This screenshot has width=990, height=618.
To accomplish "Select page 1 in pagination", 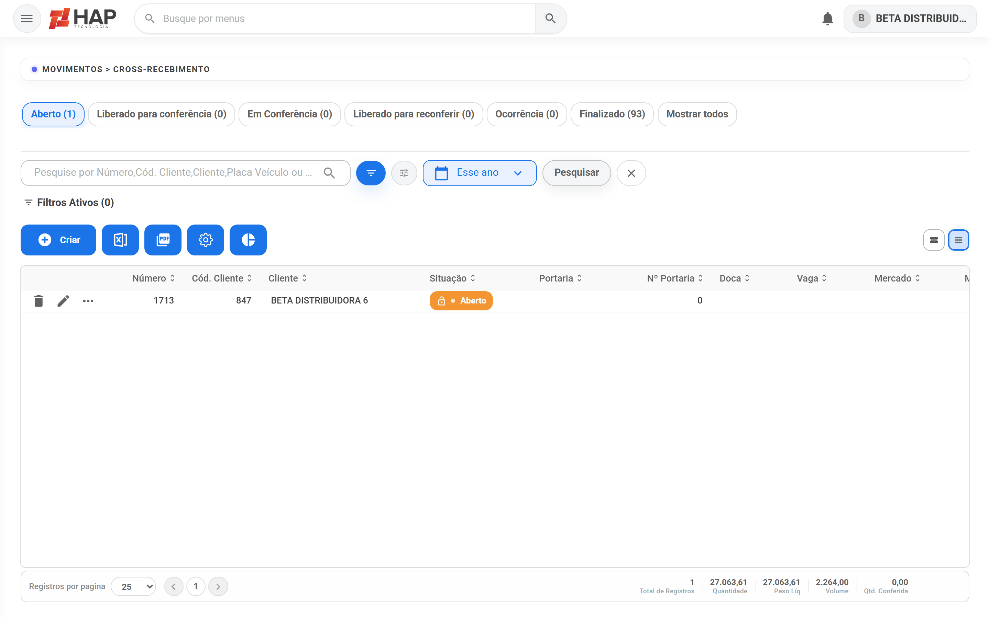I will (196, 586).
